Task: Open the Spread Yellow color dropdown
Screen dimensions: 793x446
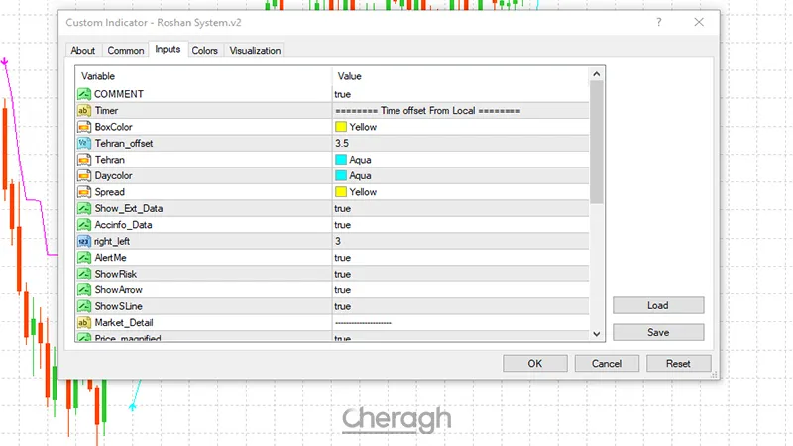Action: [461, 191]
